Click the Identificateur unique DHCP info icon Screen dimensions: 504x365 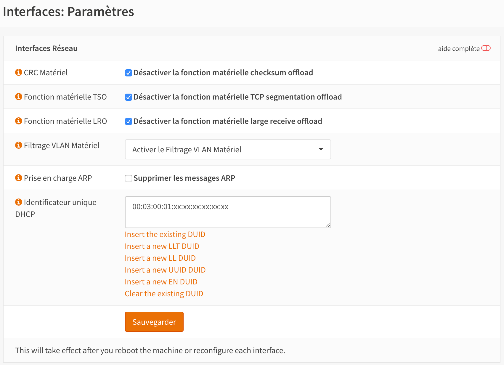[x=19, y=202]
